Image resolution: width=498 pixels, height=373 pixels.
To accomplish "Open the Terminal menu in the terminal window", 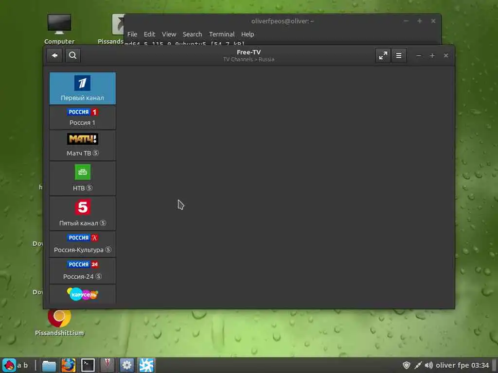I will (222, 34).
